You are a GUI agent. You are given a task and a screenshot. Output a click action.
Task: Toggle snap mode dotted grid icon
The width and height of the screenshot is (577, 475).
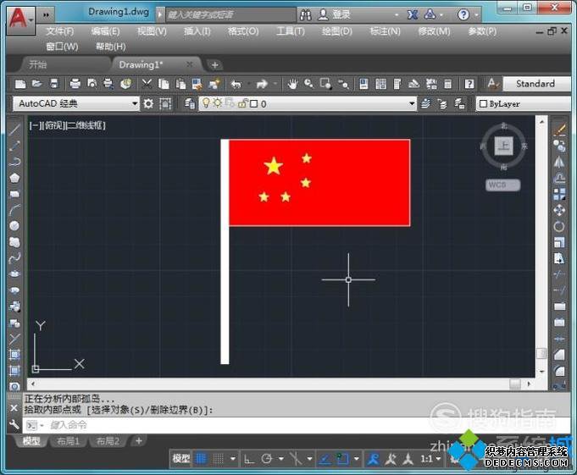click(219, 458)
